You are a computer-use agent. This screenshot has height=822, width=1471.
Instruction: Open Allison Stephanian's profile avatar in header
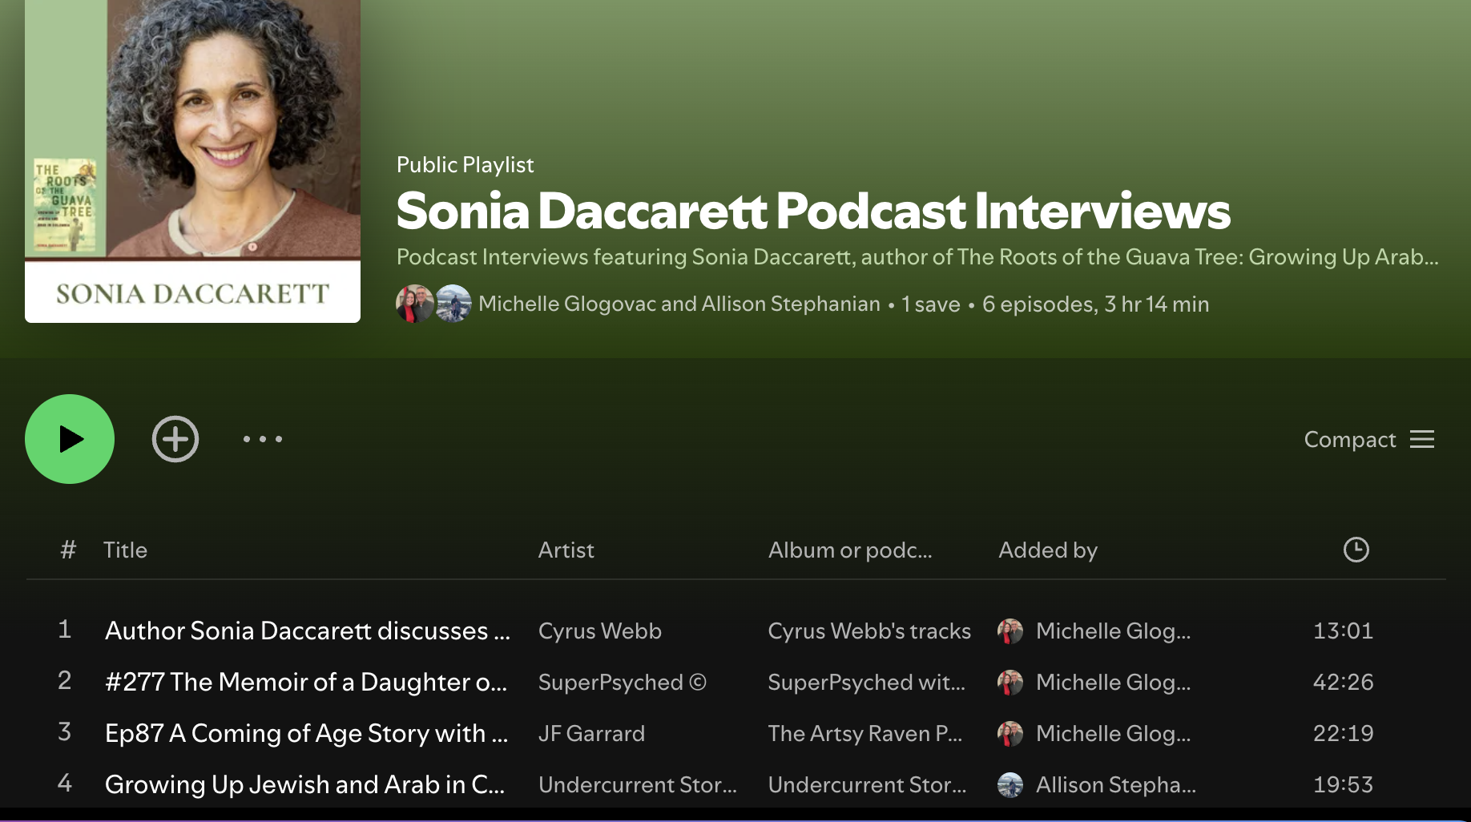click(453, 304)
